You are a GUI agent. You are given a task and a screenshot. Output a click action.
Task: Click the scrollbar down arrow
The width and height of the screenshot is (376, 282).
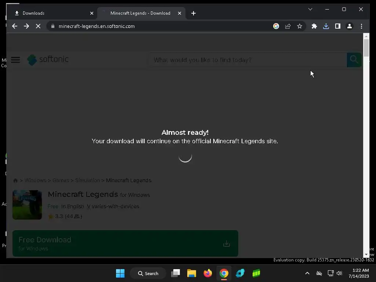[x=366, y=255]
